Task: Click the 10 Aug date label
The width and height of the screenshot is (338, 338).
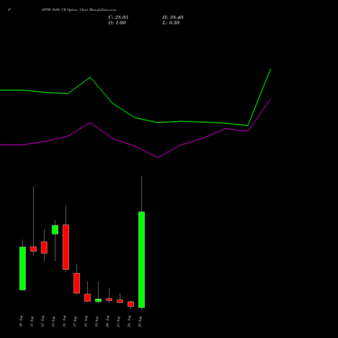Action: 21,321
